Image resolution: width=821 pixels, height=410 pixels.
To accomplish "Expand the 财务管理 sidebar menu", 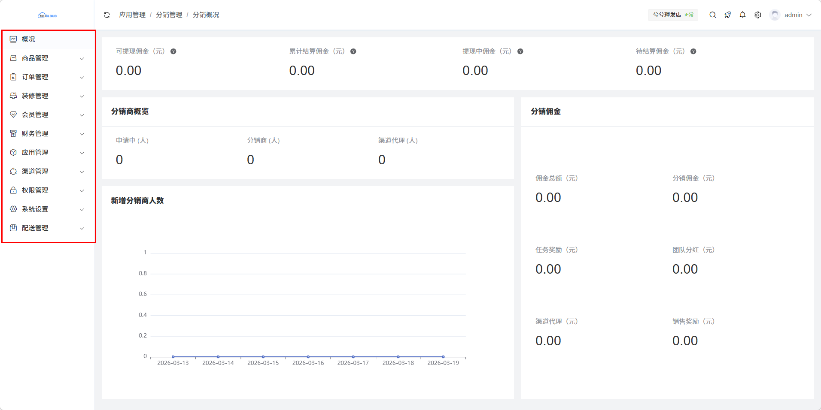I will coord(47,134).
